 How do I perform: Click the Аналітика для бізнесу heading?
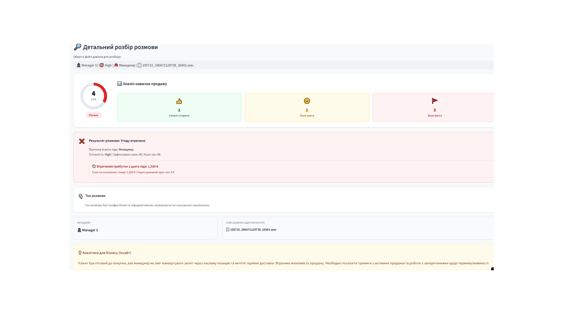pyautogui.click(x=107, y=253)
